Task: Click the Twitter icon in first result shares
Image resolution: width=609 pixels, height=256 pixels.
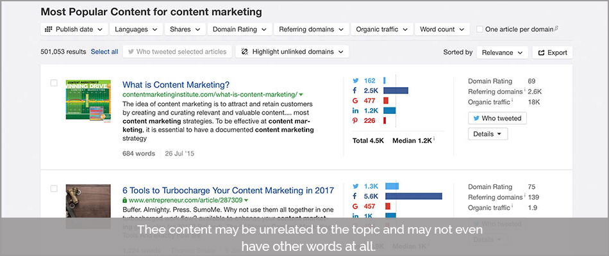Action: [355, 81]
